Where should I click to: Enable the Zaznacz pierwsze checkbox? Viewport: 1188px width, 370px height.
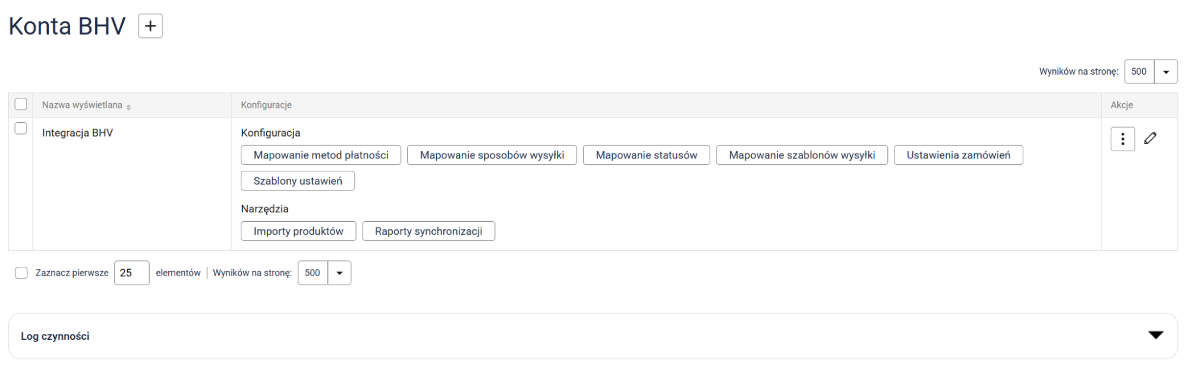21,273
